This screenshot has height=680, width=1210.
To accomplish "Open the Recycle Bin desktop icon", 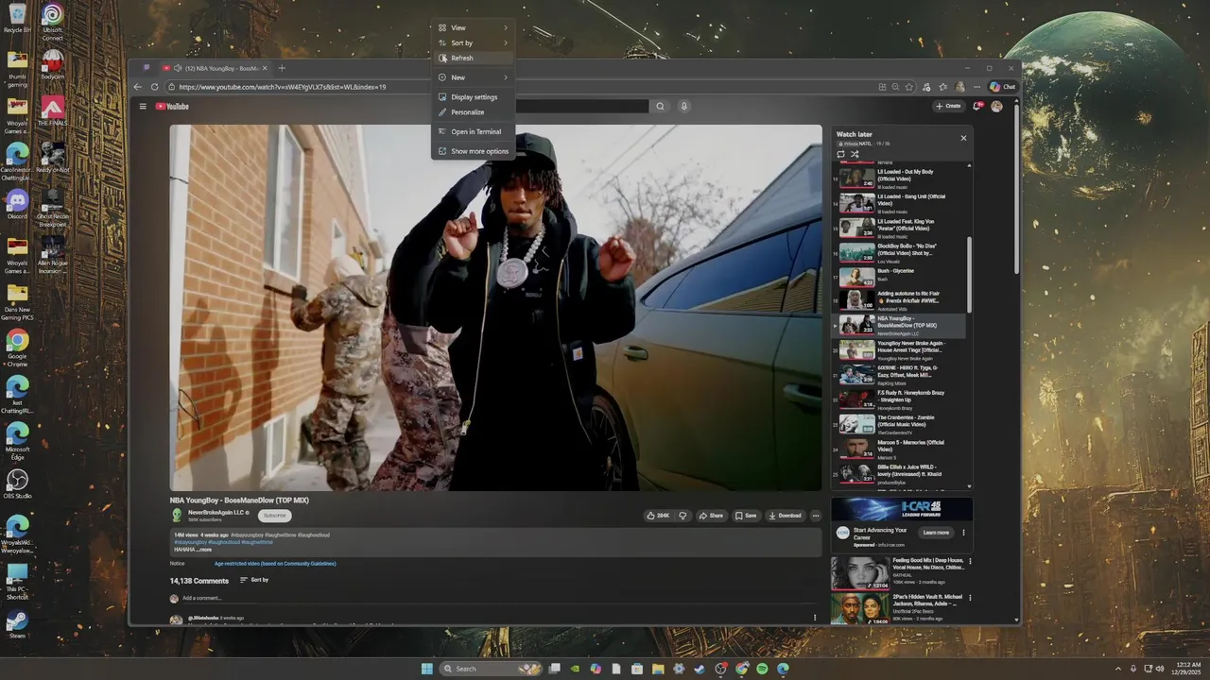I will pos(17,18).
